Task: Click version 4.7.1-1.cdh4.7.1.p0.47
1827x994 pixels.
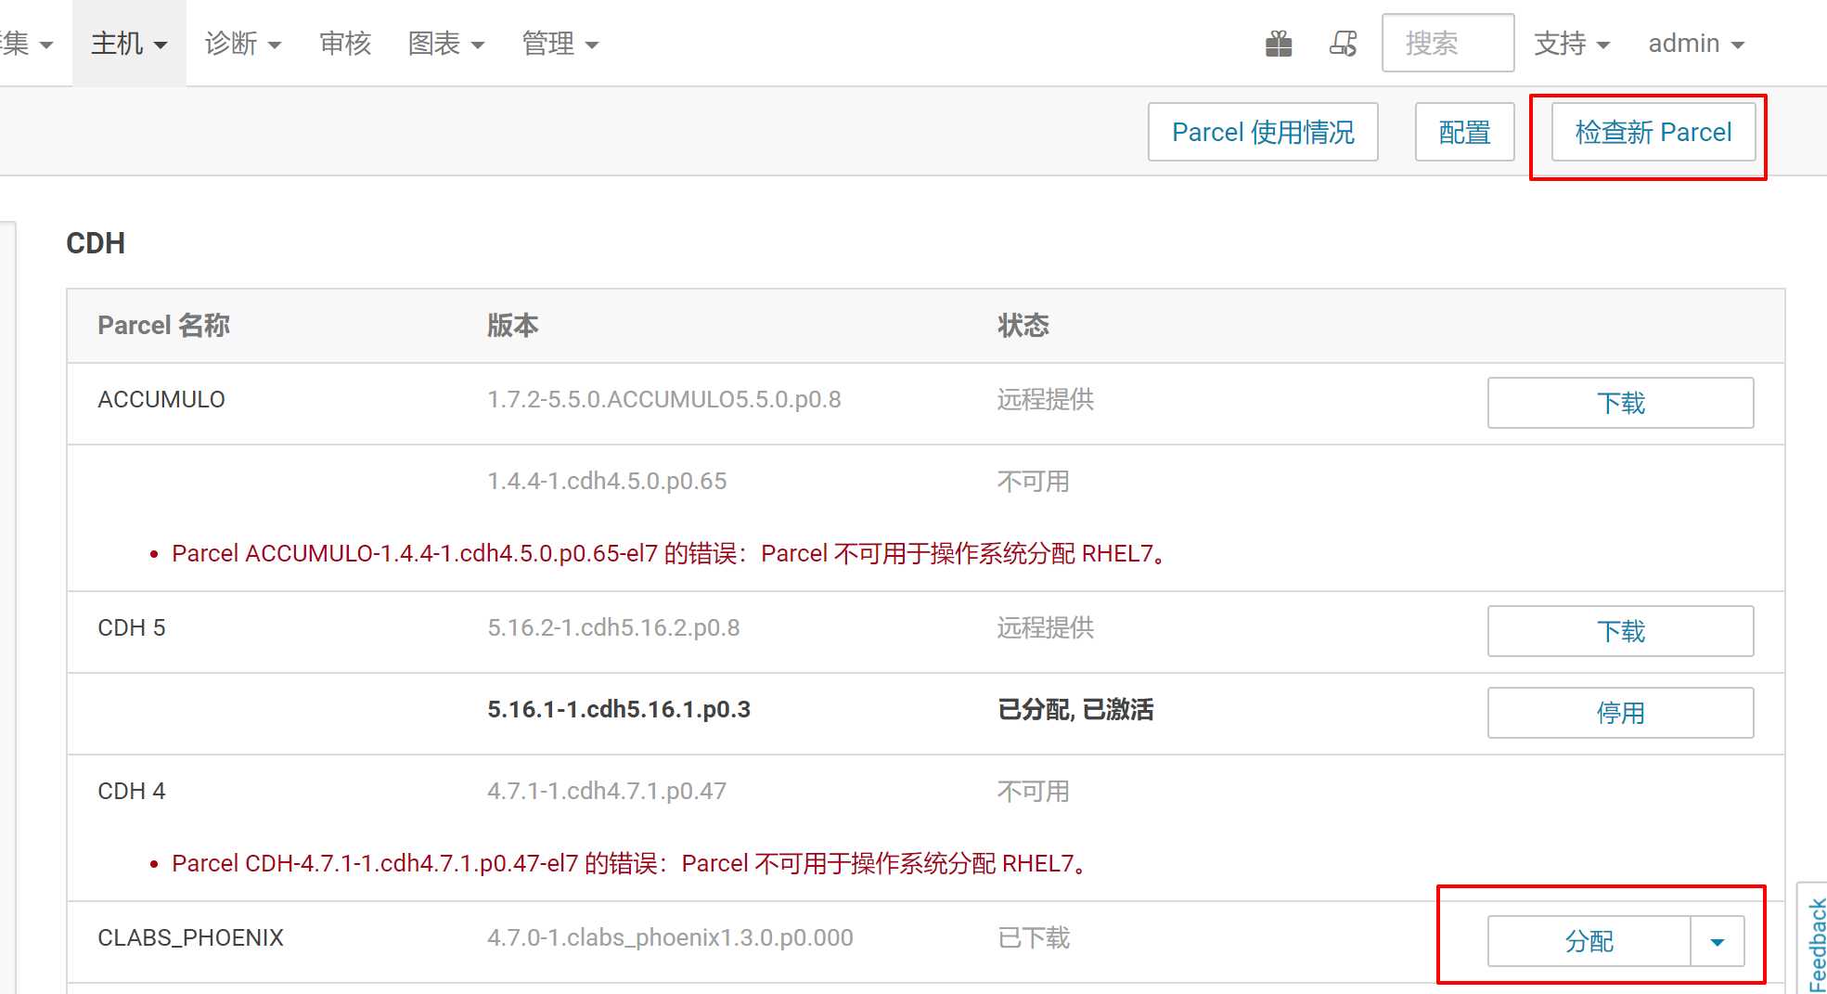Action: tap(607, 791)
